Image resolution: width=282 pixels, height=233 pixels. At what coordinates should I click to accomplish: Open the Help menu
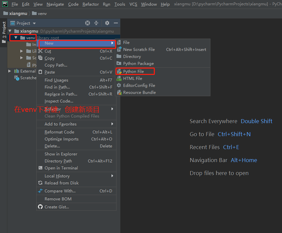click(165, 4)
